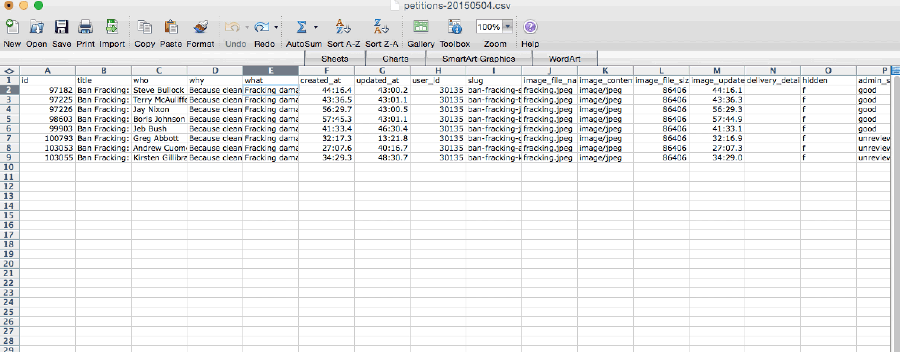The height and width of the screenshot is (352, 900).
Task: Select the 'title' header cell
Action: pos(103,81)
